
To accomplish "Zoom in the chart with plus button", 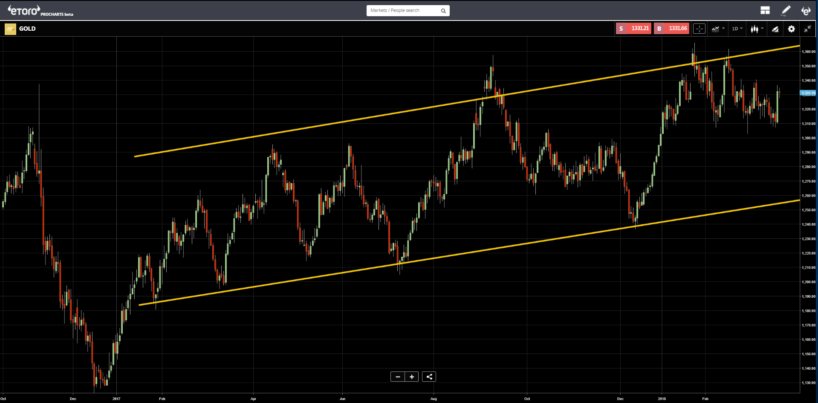I will [x=412, y=377].
